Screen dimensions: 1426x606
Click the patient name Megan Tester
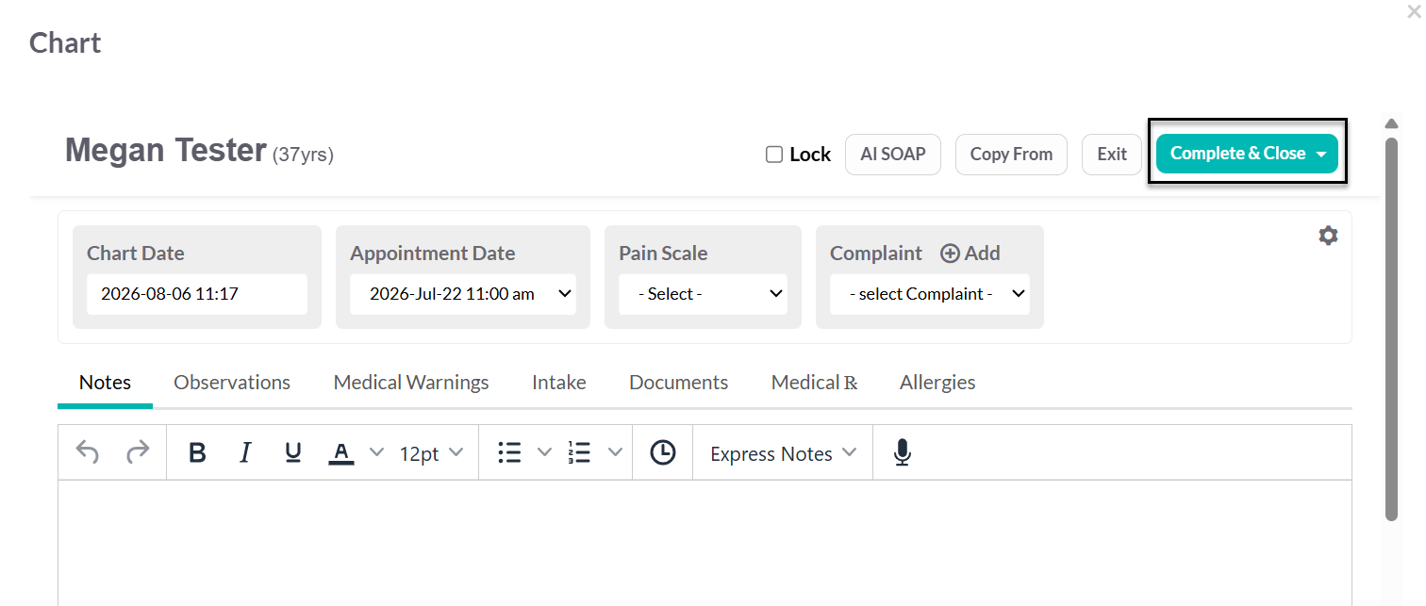pyautogui.click(x=166, y=151)
